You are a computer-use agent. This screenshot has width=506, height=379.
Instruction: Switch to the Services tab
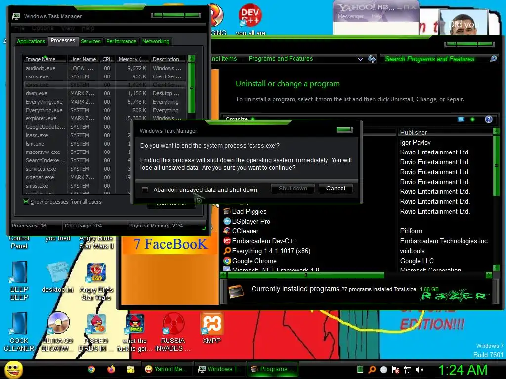tap(90, 41)
